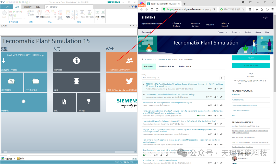Expand the 对象 dropdown in the ribbon
Screen dimensions: 276x164
(97, 19)
